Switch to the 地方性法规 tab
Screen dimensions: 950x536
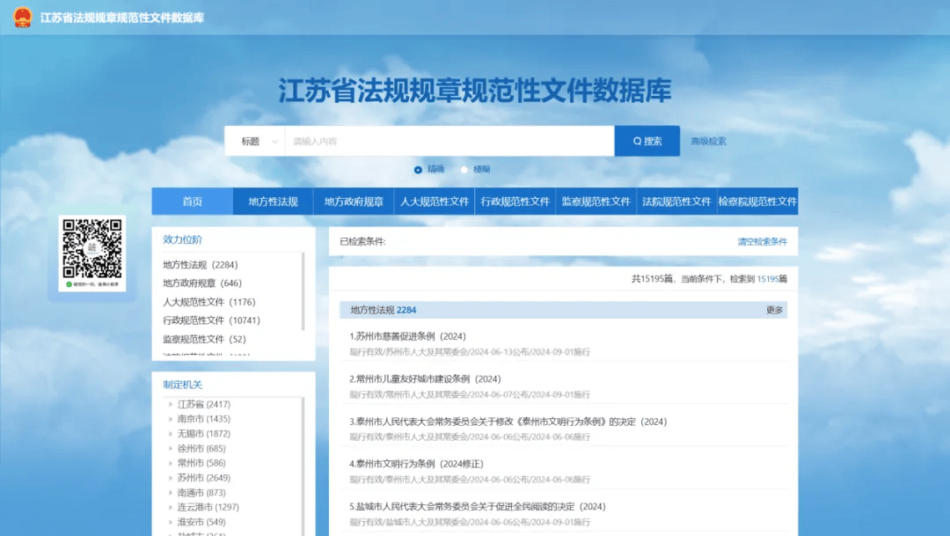pos(273,202)
